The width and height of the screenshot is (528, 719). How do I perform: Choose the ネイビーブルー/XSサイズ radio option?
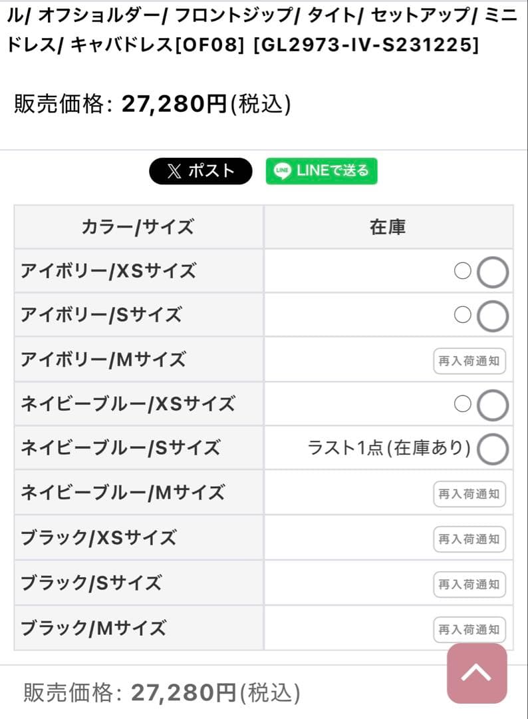493,405
